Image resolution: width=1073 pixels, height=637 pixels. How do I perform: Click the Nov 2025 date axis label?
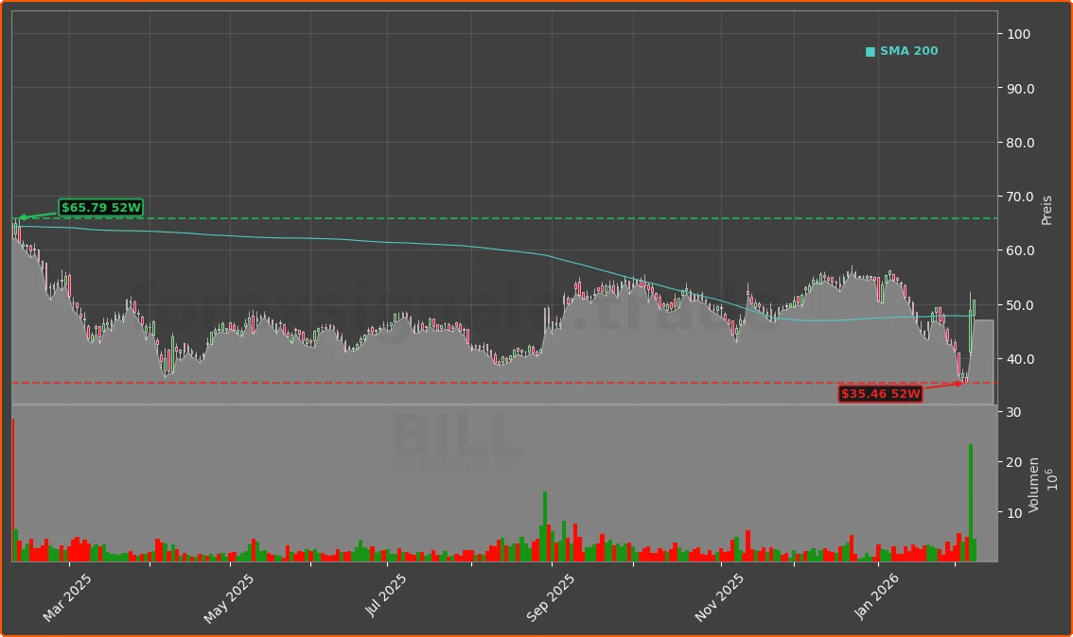[719, 598]
